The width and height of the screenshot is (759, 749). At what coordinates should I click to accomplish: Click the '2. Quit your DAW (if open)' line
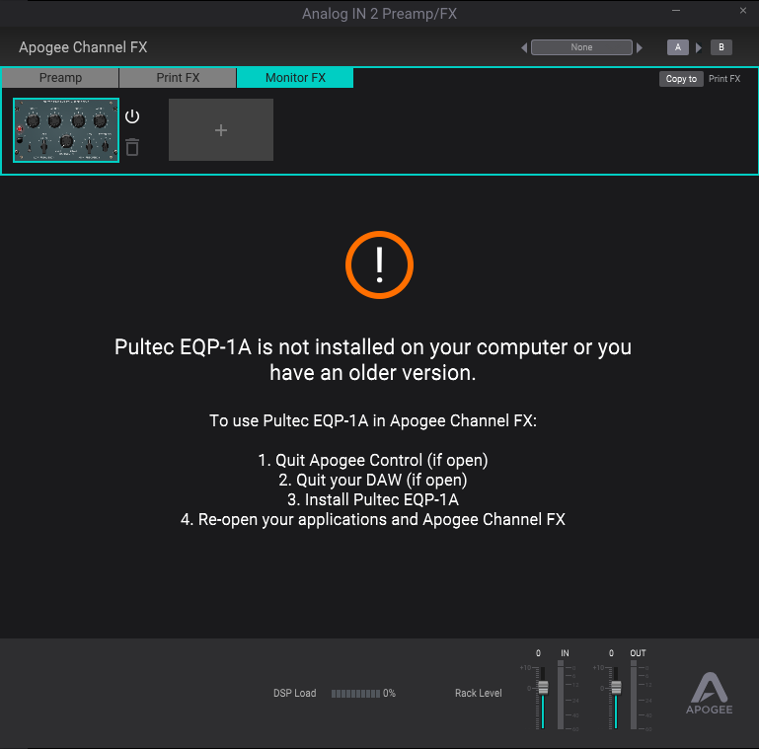point(373,480)
